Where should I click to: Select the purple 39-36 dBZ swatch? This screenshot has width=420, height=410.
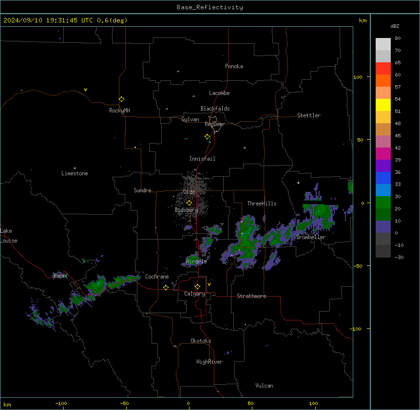(x=383, y=166)
